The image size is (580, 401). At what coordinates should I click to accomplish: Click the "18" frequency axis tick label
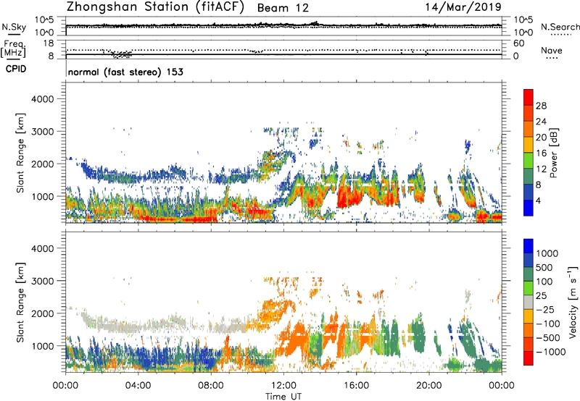[x=49, y=43]
